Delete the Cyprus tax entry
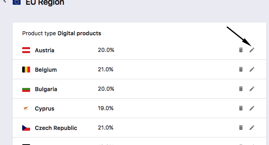Screen dimensions: 269x145 [x=241, y=108]
